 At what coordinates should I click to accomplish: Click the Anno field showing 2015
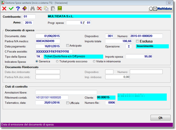pyautogui.click(x=28, y=23)
